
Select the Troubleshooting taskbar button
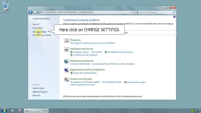coord(36,110)
